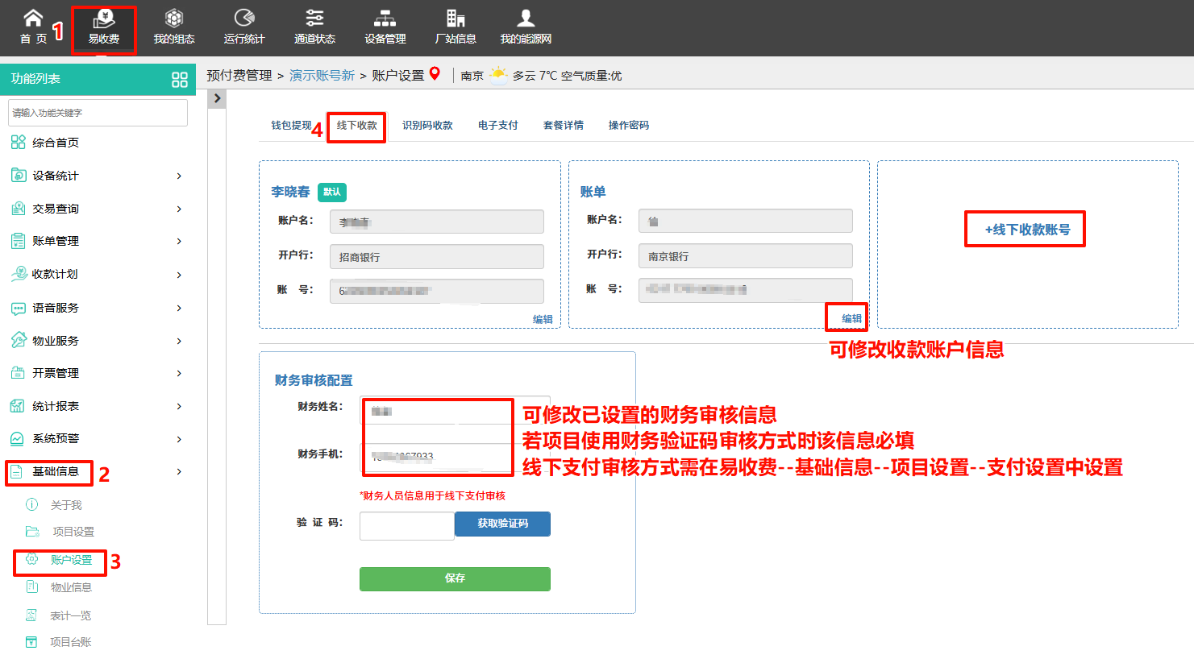Viewport: 1194px width, 663px height.
Task: Open 账户设置 in the sidebar submenu
Action: [71, 560]
